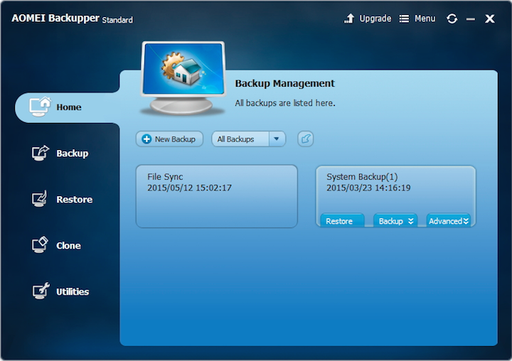Click the Menu hamburger icon
Screen dimensions: 512x361
[x=404, y=18]
